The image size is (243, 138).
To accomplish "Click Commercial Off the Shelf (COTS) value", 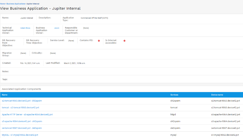I will [94, 18].
